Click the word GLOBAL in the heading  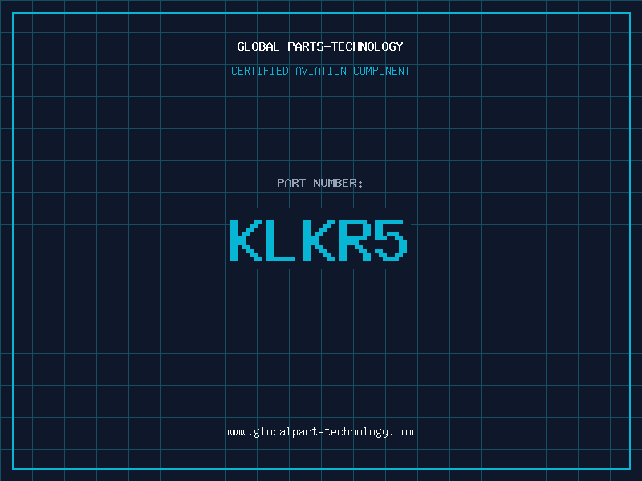click(258, 46)
